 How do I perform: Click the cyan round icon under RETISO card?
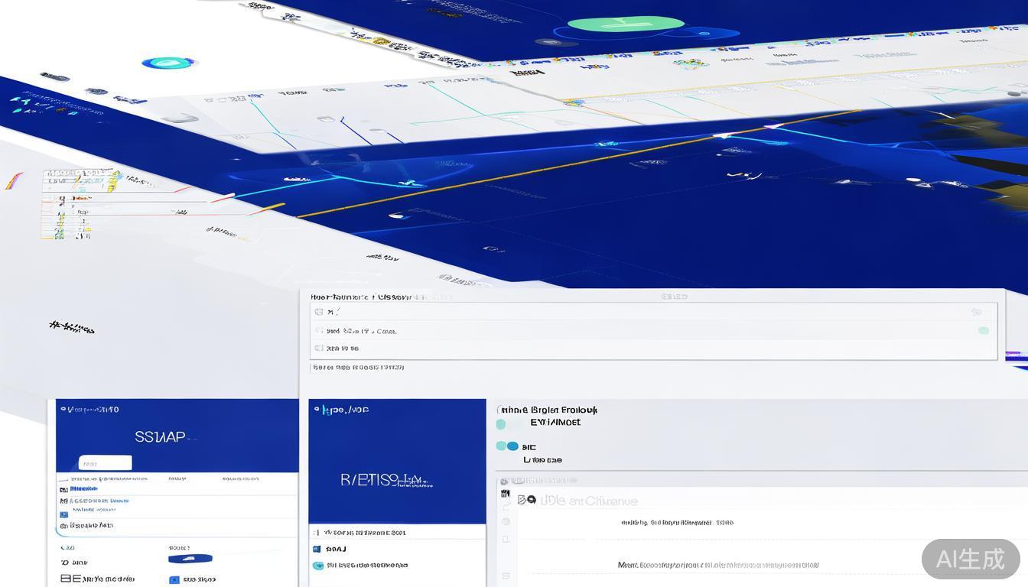(x=318, y=566)
